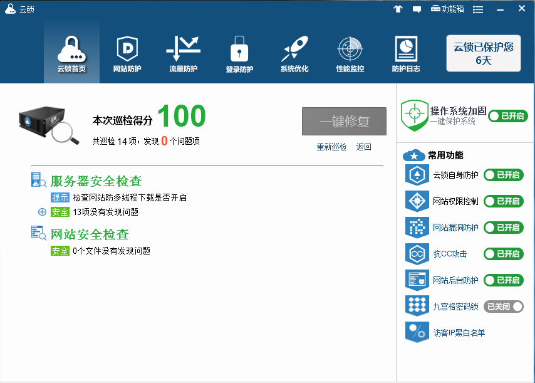
Task: Select the 系统优化 rocket tab
Action: 294,53
